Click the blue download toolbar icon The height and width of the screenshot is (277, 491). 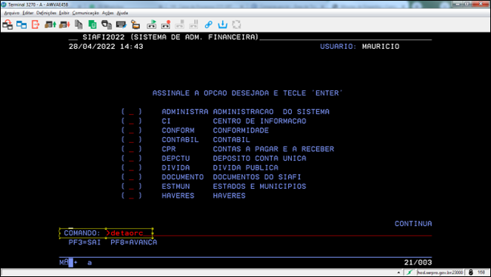click(x=223, y=24)
